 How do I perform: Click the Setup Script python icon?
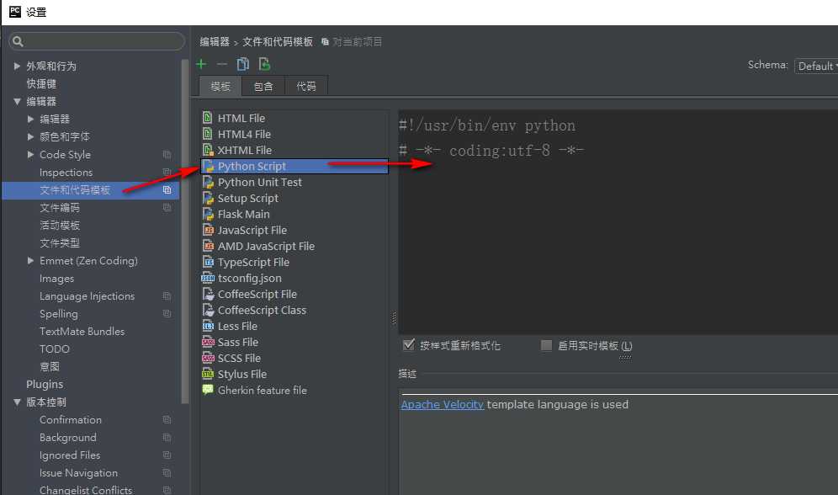click(208, 198)
